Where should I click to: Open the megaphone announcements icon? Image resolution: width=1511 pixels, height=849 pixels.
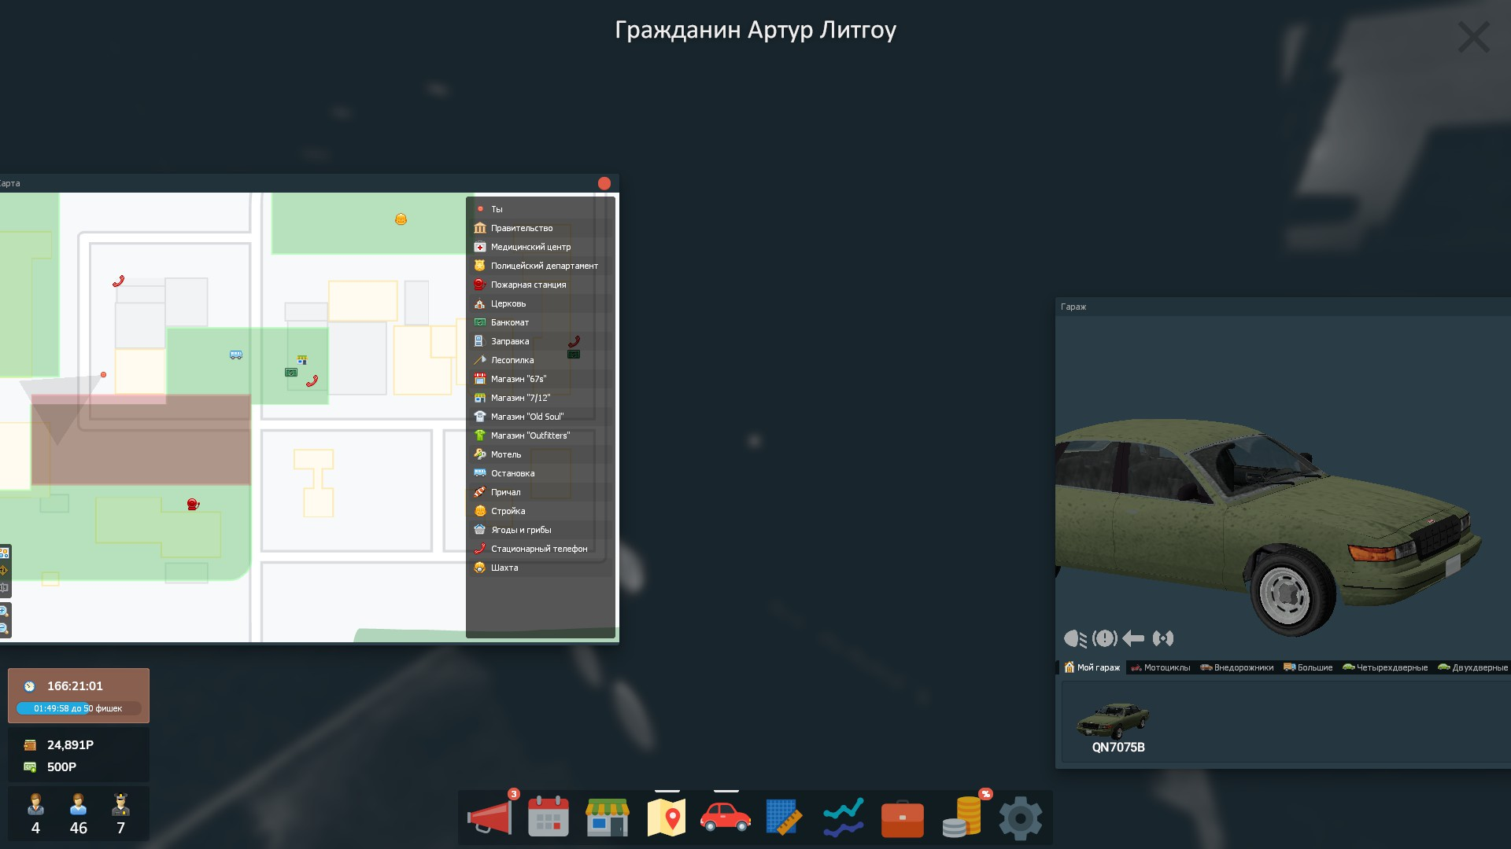[490, 818]
